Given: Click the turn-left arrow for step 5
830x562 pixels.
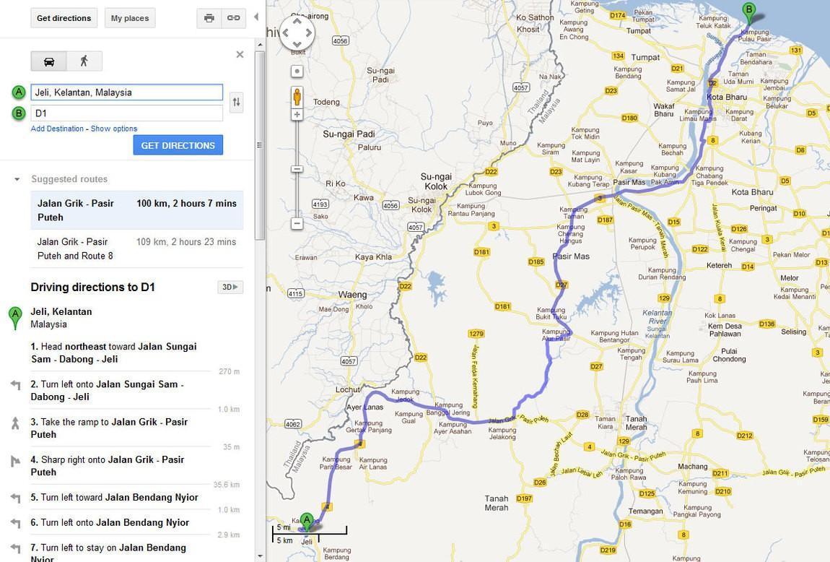Looking at the screenshot, I should [x=15, y=498].
